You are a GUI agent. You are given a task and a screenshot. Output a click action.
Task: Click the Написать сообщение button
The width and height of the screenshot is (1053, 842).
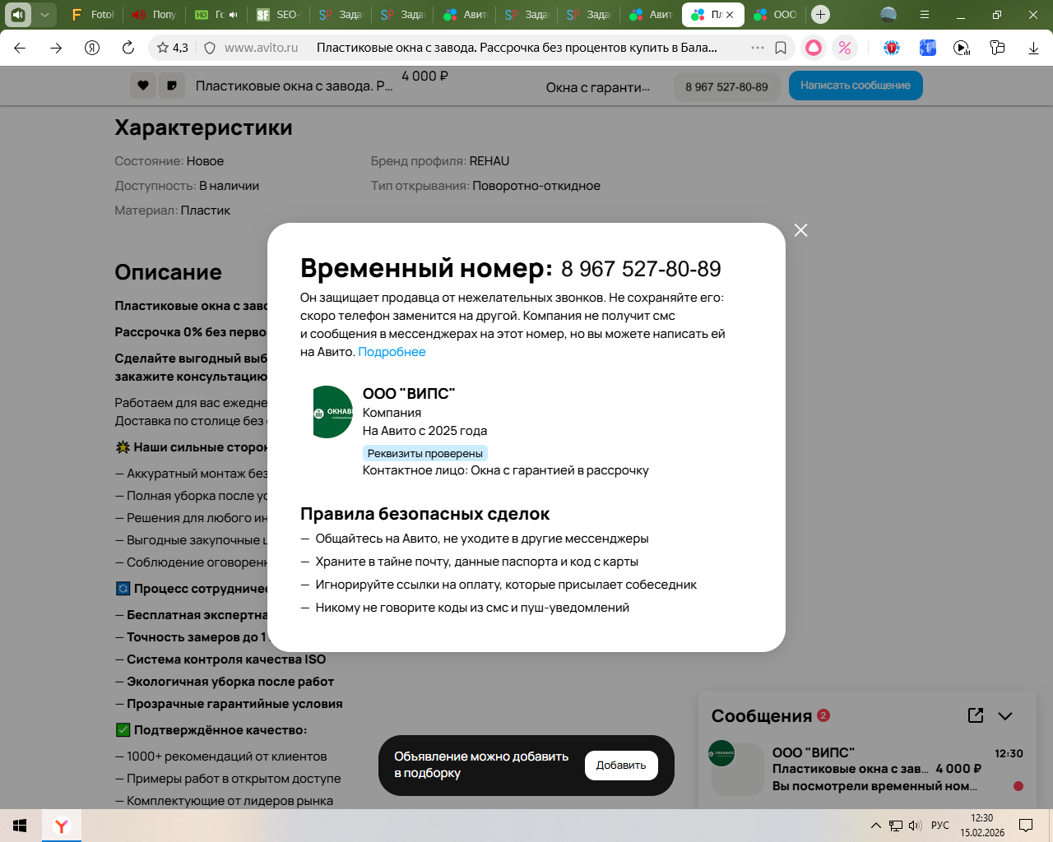[856, 86]
